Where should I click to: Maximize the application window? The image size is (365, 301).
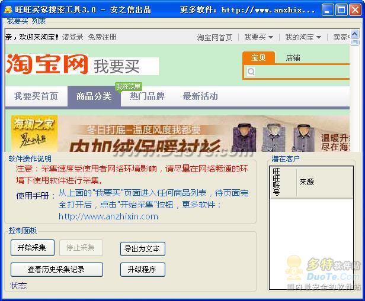pos(341,10)
